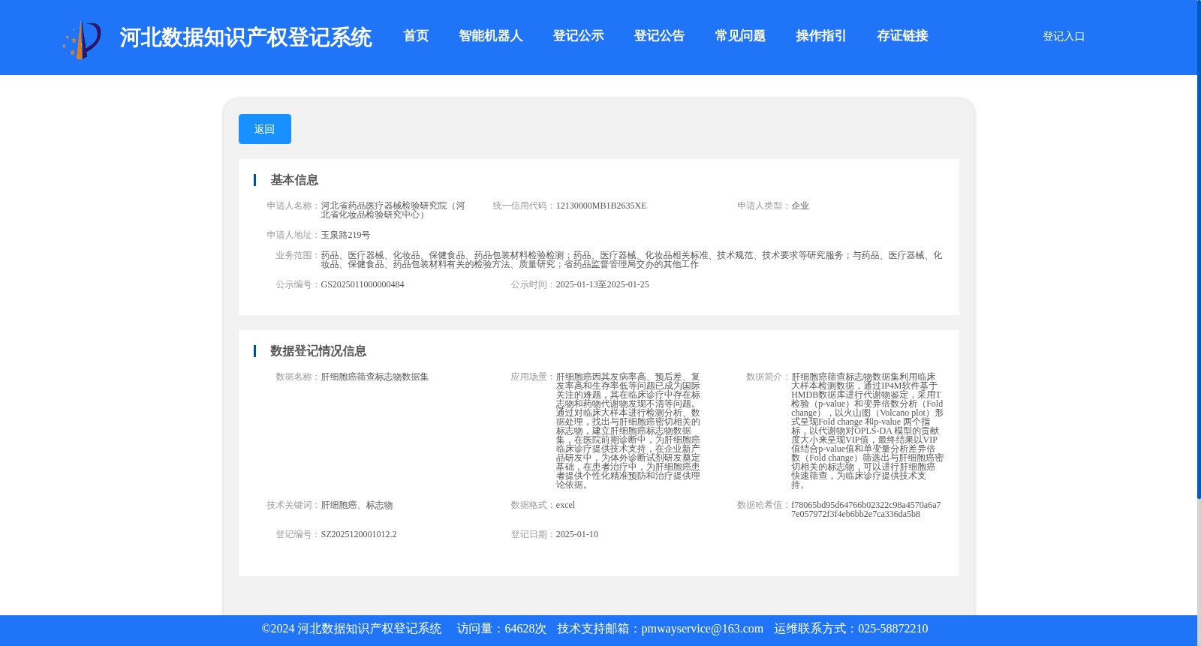
Task: Select data format value excel
Action: pyautogui.click(x=565, y=505)
